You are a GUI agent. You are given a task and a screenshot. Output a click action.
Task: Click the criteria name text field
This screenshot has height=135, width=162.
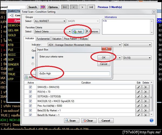(74, 73)
